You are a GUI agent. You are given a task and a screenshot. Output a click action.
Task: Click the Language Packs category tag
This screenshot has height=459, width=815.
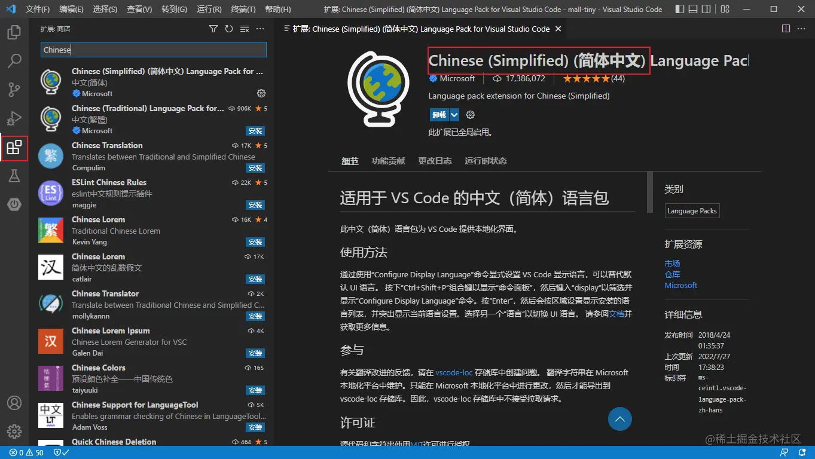692,211
